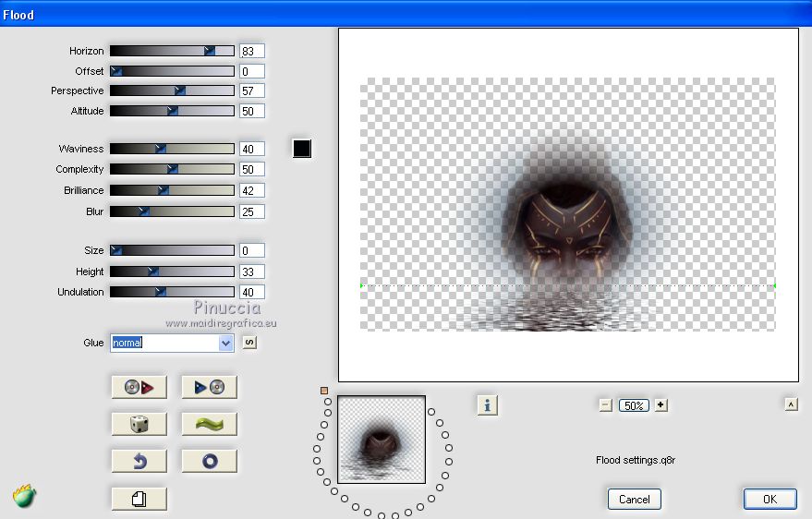Click the blue undo arrow button
812x519 pixels.
[x=139, y=461]
